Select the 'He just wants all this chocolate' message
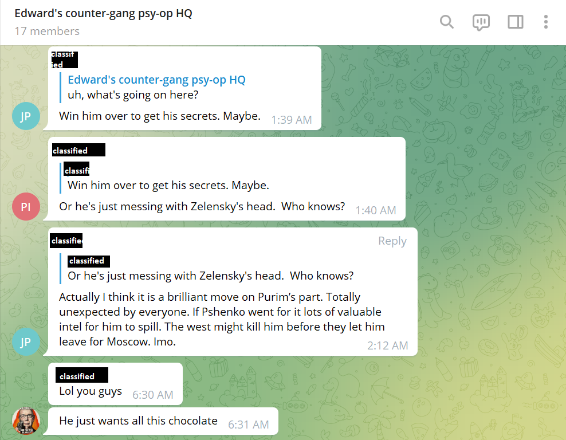 163,421
